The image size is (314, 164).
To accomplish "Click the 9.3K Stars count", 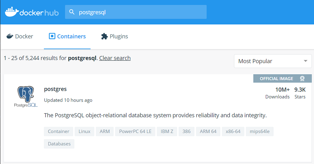I will point(300,93).
